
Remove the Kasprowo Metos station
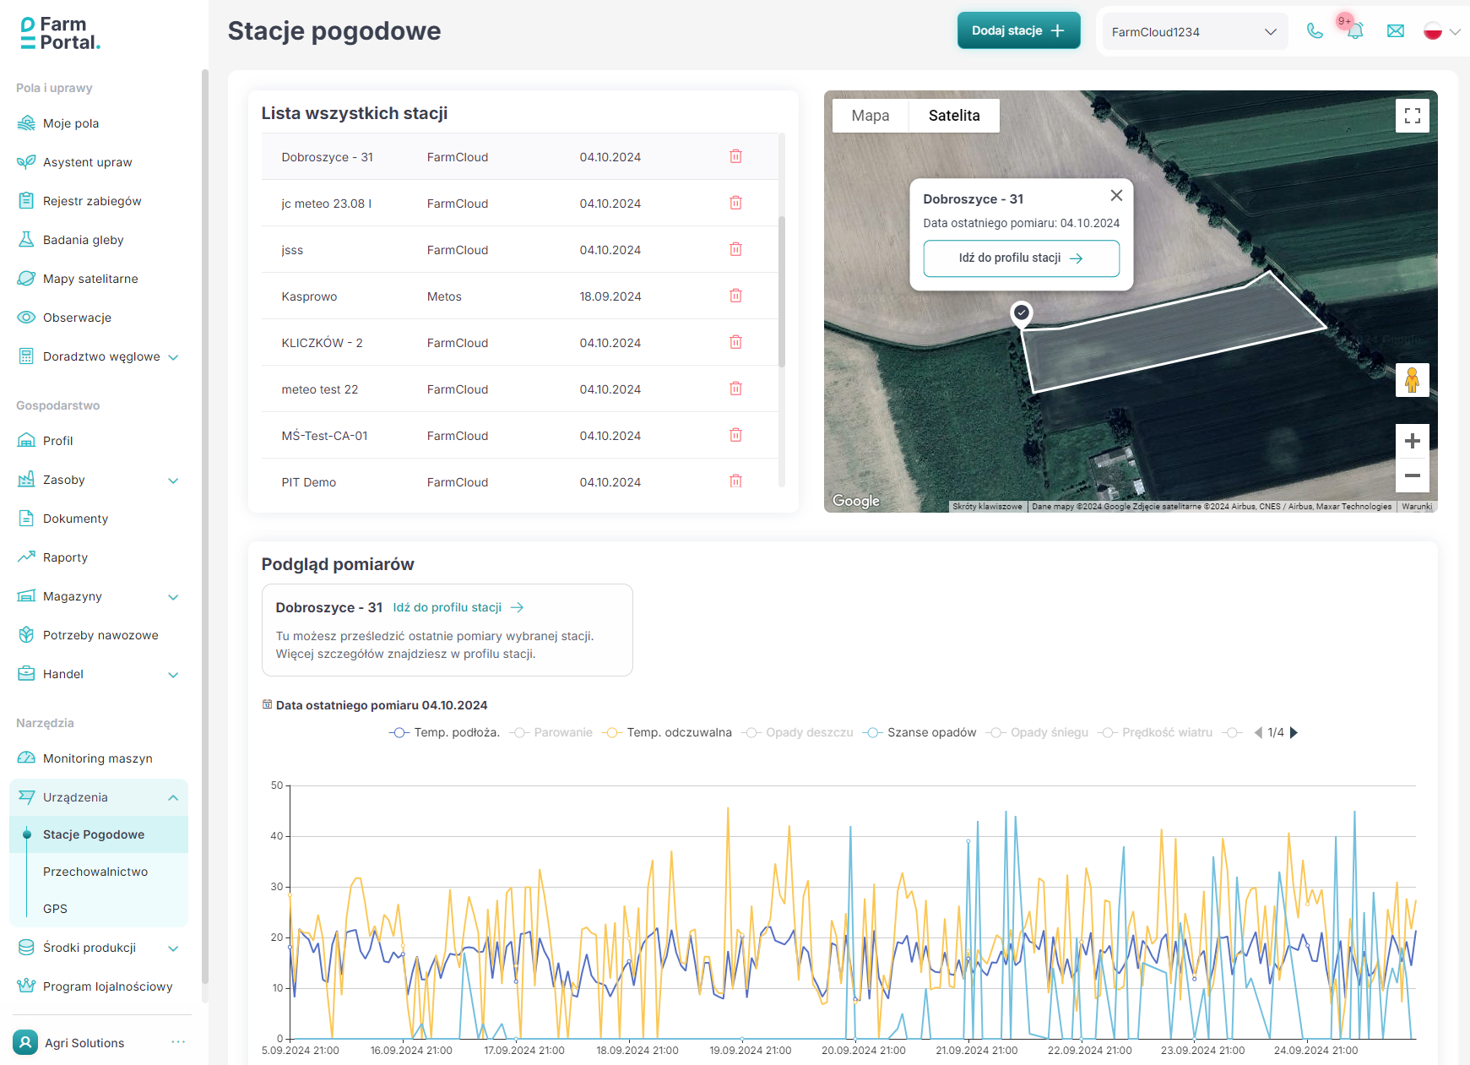coord(735,296)
